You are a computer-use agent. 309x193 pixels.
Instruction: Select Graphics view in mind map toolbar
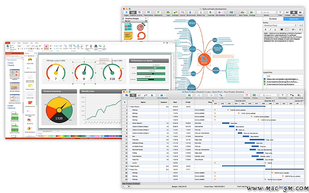(x=133, y=12)
